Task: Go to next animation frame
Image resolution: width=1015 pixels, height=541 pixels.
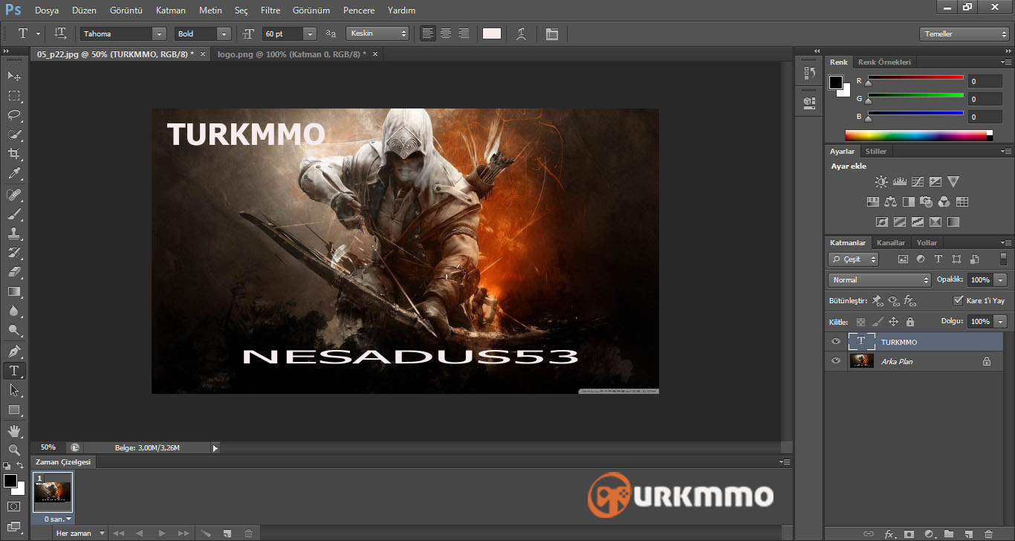Action: pos(184,534)
